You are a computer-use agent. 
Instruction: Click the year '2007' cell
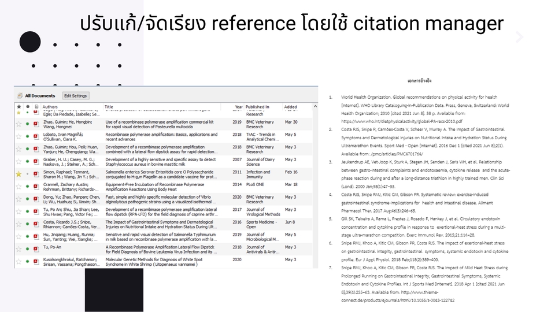pos(237,159)
